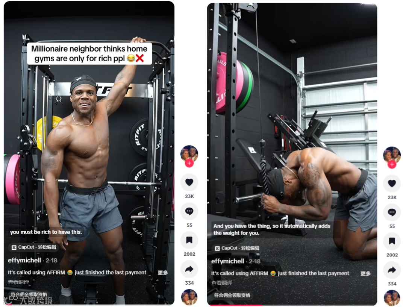The height and width of the screenshot is (308, 406).
Task: Open the sound disc thumbnail below left share
Action: (x=189, y=297)
